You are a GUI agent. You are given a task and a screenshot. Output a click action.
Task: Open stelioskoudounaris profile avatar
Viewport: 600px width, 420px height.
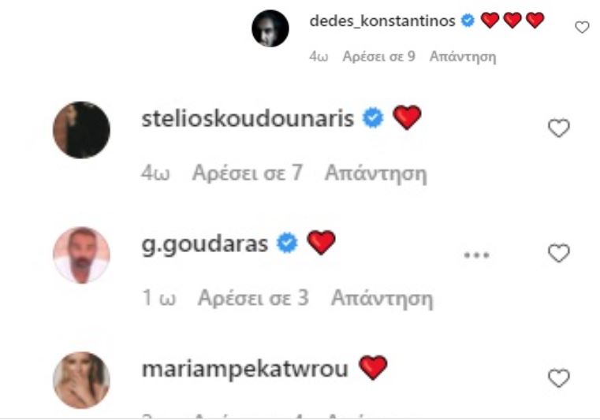tap(81, 130)
